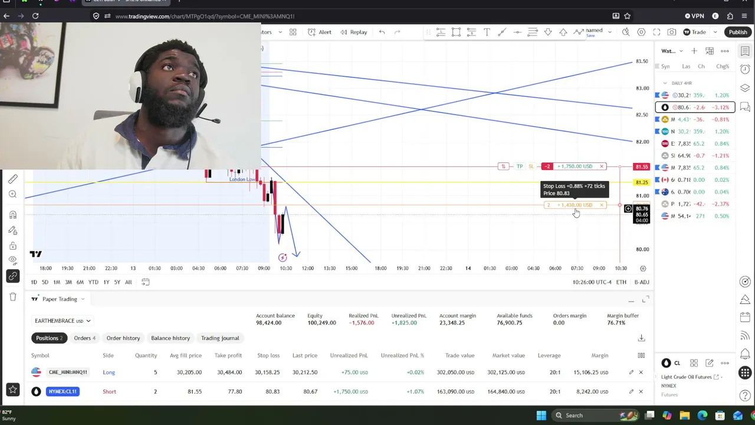755x425 pixels.
Task: Add a symbol to the watchlist
Action: (694, 51)
